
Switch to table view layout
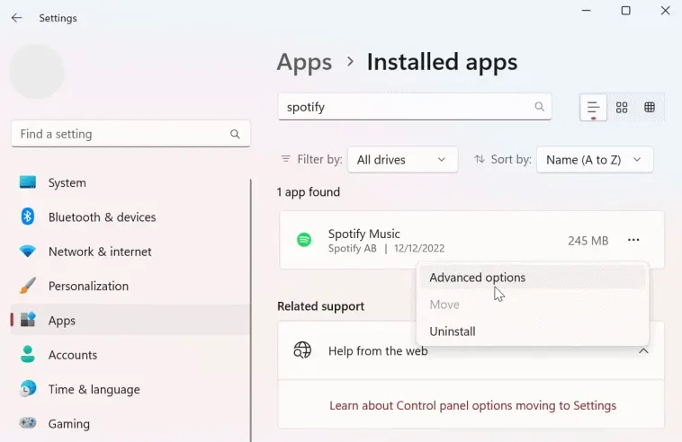pos(650,107)
